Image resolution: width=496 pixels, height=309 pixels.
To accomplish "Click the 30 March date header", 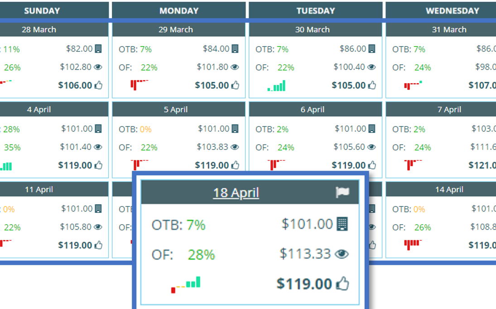I will point(313,30).
